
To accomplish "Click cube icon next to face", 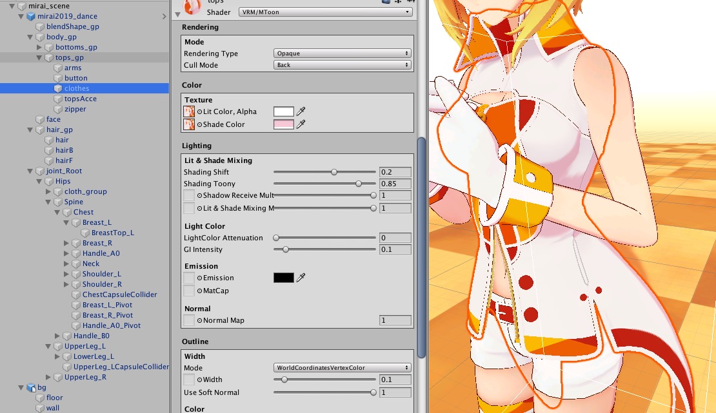I will point(40,120).
